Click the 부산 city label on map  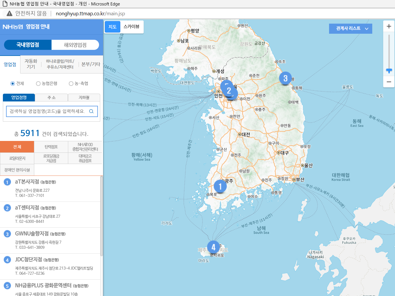[300, 179]
